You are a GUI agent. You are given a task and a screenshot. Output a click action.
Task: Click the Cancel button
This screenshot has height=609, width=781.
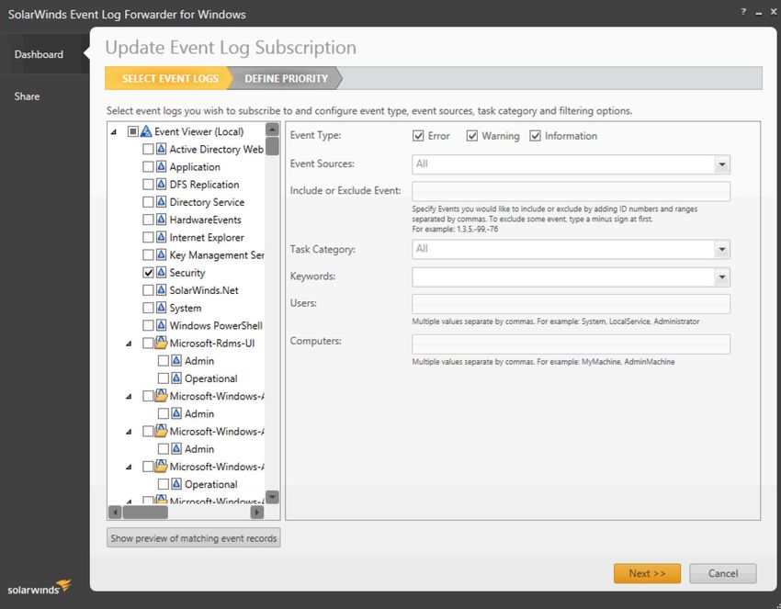pos(723,574)
